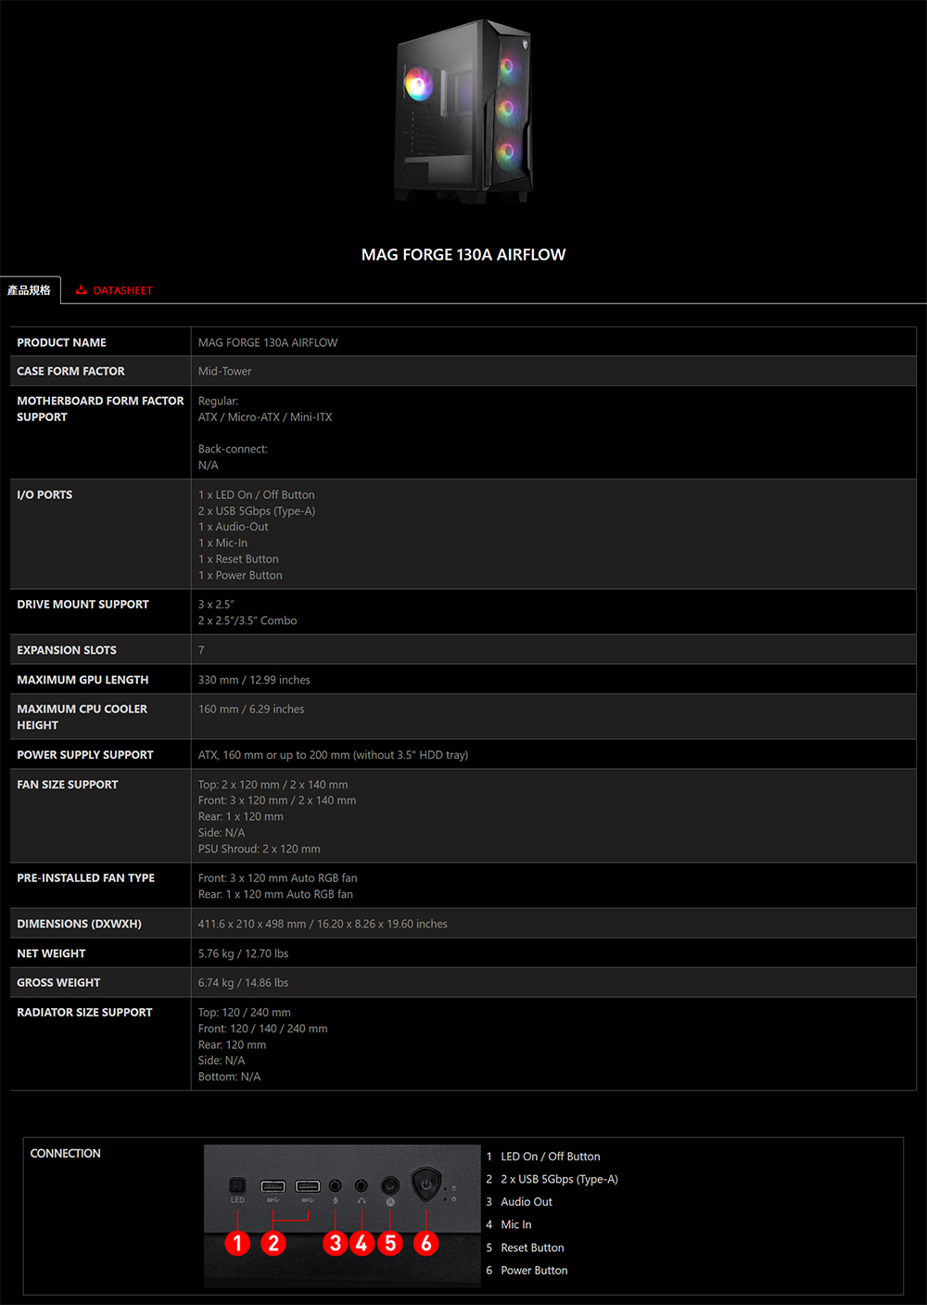927x1305 pixels.
Task: Open the 產品規格 tab
Action: 30,290
